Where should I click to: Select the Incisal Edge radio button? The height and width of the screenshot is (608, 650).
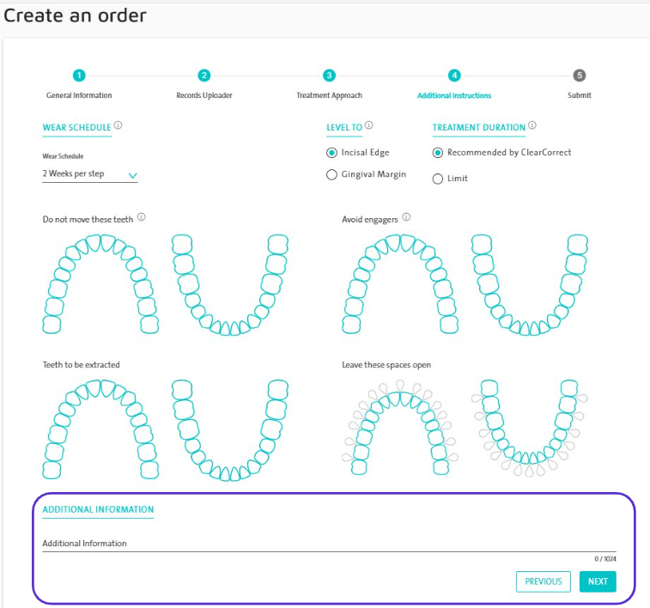pyautogui.click(x=332, y=153)
